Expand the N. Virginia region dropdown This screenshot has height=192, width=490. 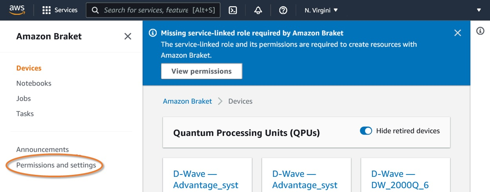[321, 11]
